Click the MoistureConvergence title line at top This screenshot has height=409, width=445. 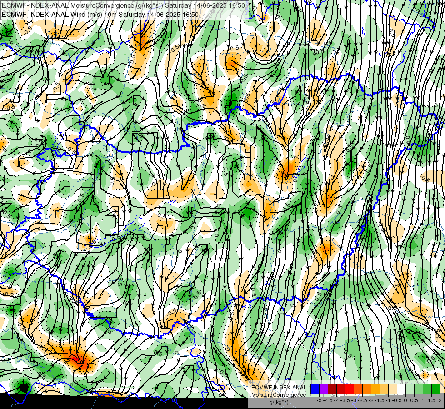point(123,5)
